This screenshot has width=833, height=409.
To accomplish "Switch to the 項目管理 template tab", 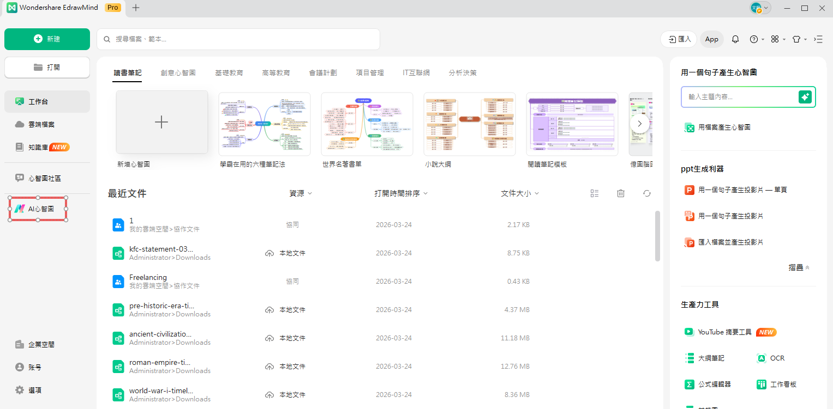I will point(369,72).
